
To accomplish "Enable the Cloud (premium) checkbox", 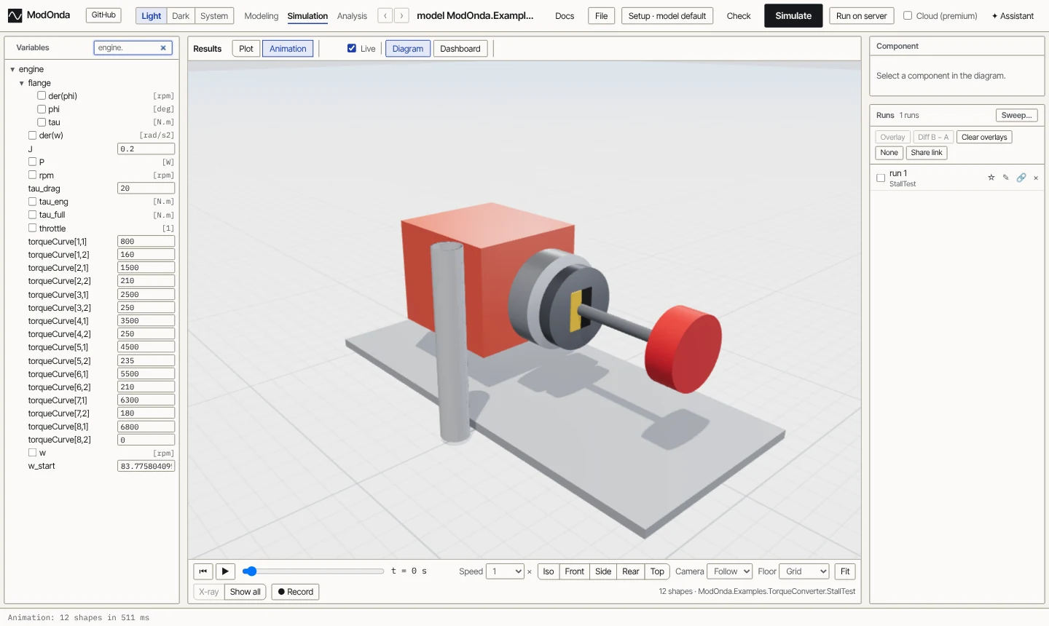I will [908, 15].
